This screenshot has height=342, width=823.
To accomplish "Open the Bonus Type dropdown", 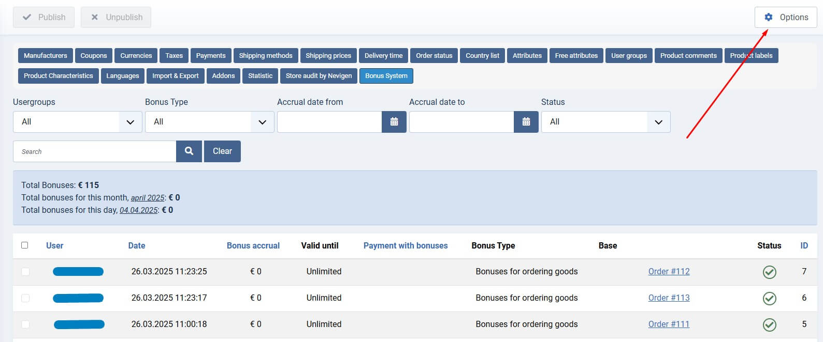I will [x=209, y=122].
